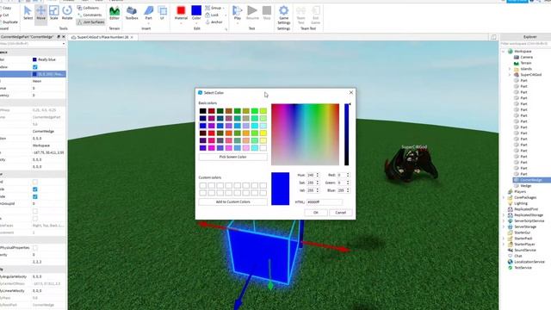
Task: Choose the Select tool in the ribbon
Action: pos(28,14)
